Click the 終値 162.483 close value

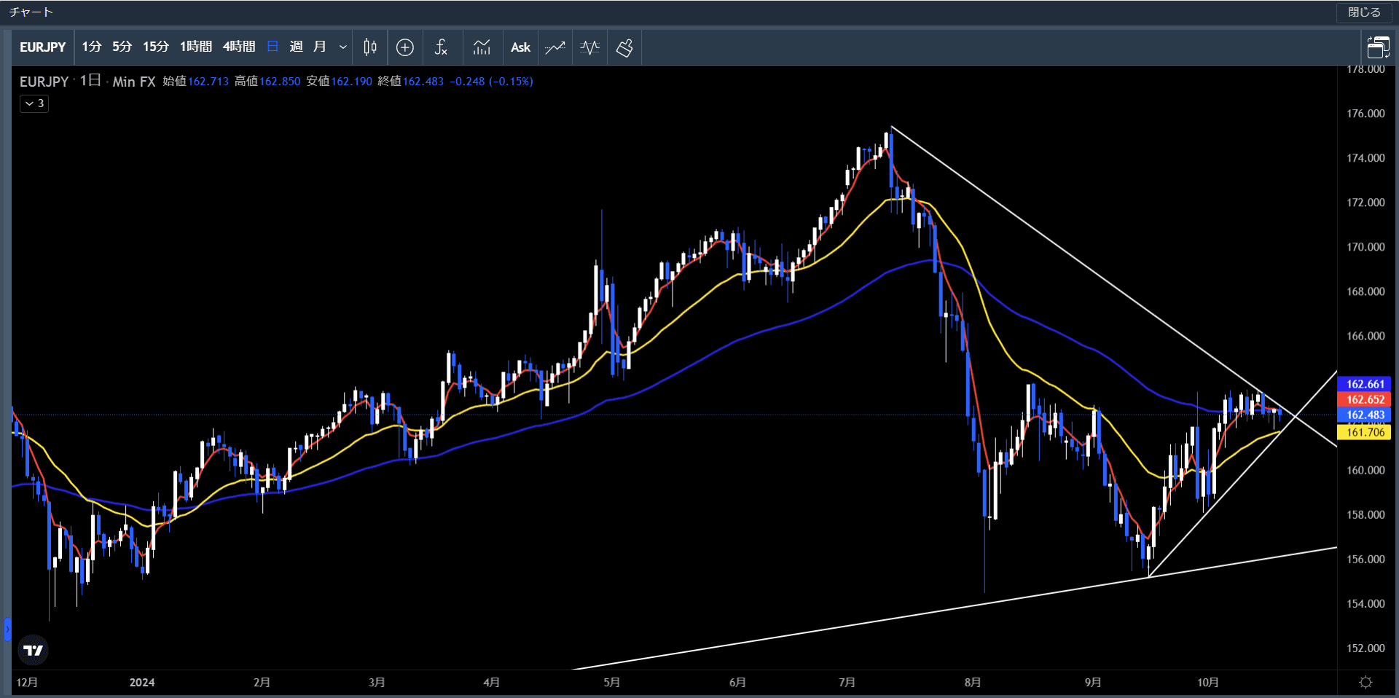(411, 81)
